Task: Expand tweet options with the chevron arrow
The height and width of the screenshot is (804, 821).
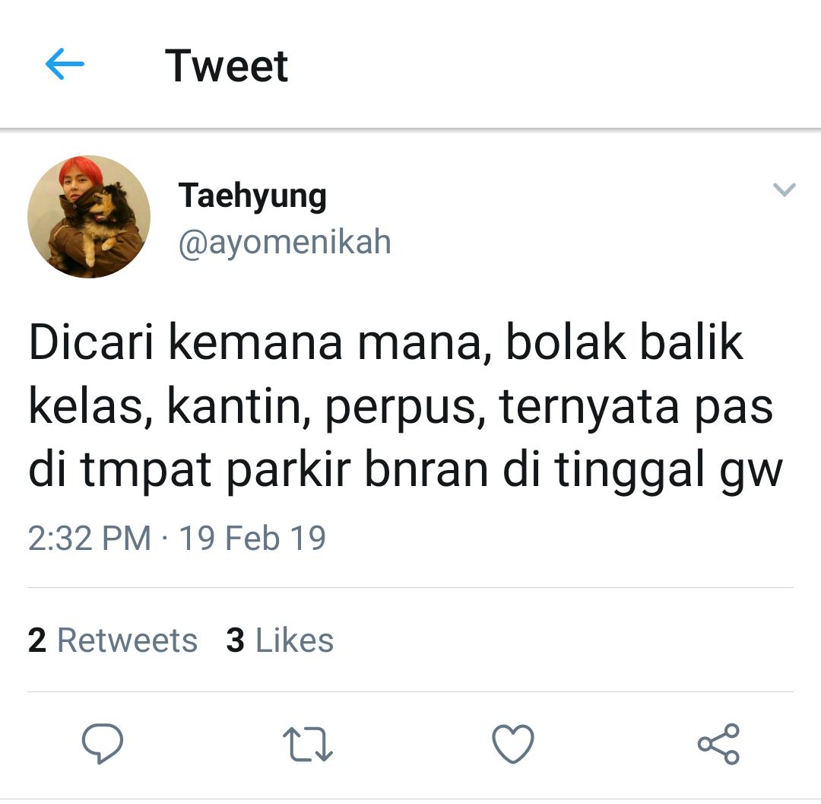Action: pos(785,189)
